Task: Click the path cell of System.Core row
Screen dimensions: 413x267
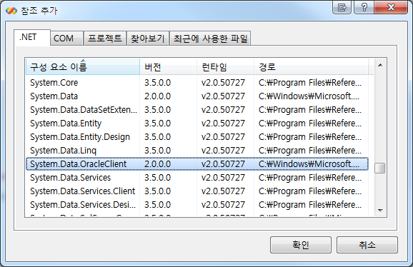Action: tap(310, 83)
